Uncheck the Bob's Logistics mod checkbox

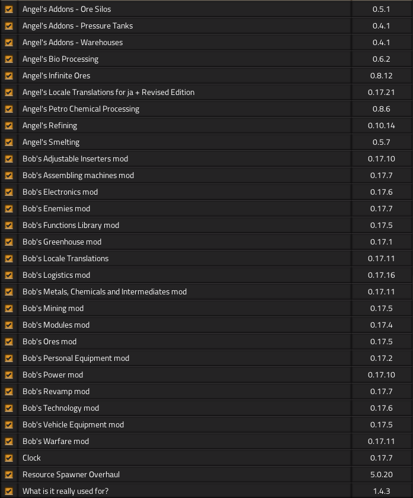tap(9, 275)
